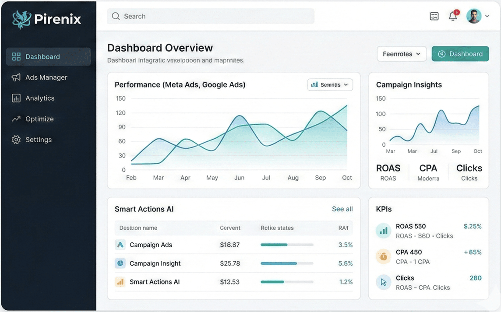Open the Feenrotes dropdown
Screen dimensions: 501x312
[401, 53]
